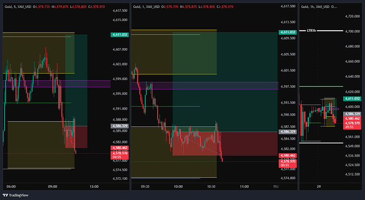Viewport: 365px width, 200px height.
Task: Select the purple zone in the 1-minute chart
Action: (x=205, y=86)
